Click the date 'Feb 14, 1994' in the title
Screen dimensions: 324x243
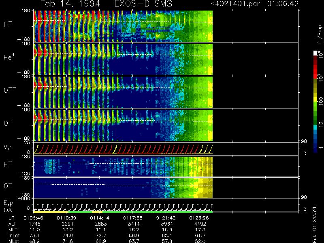pos(70,4)
